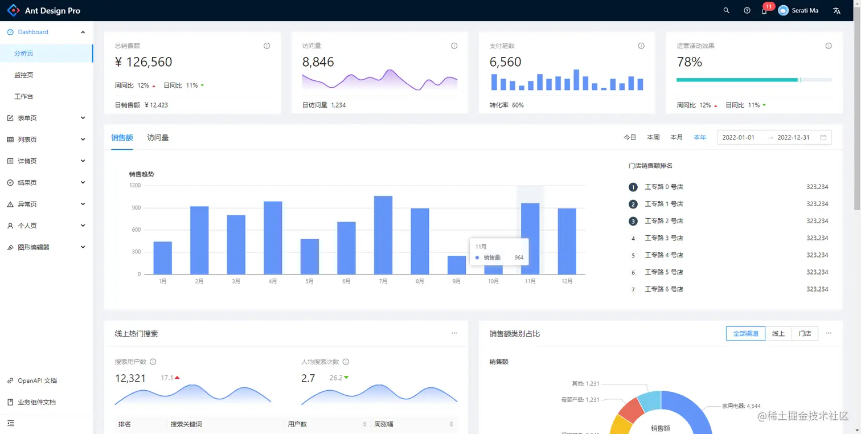This screenshot has width=861, height=434.
Task: Click ranking row 工专路 0 号店
Action: (728, 187)
